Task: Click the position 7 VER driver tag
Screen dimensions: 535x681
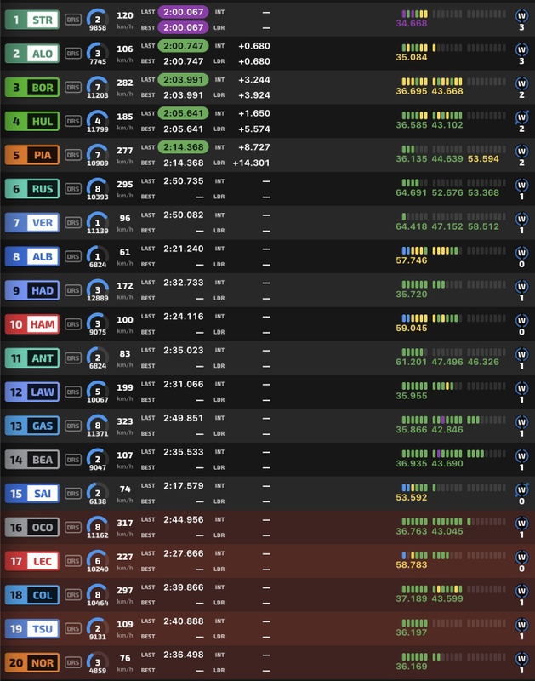Action: (x=31, y=222)
